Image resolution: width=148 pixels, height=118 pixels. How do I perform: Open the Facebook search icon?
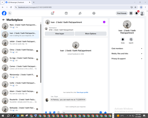10,13
